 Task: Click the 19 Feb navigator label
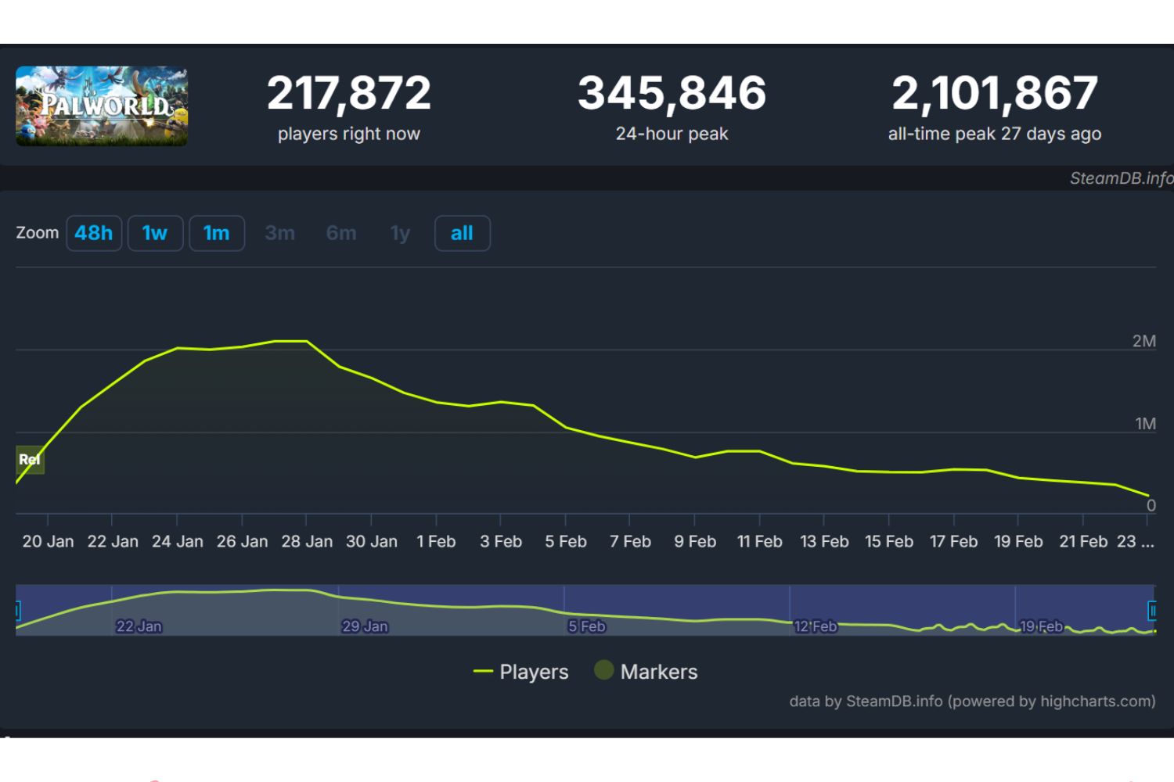tap(1041, 626)
